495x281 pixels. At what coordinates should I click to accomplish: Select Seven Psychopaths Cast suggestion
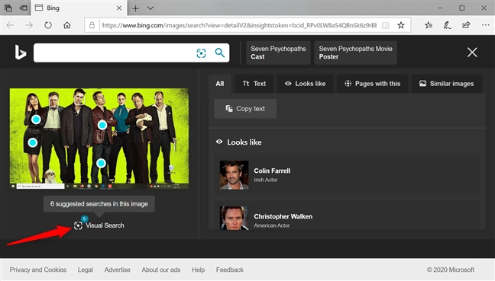278,53
